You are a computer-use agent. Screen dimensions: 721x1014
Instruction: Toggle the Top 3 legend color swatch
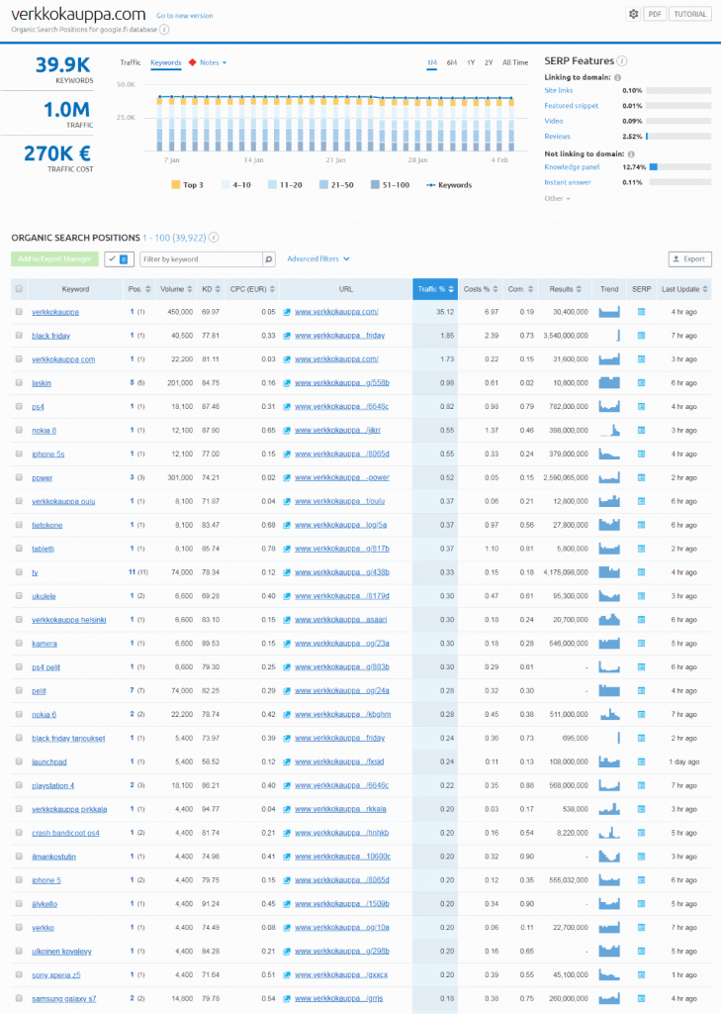click(x=175, y=185)
